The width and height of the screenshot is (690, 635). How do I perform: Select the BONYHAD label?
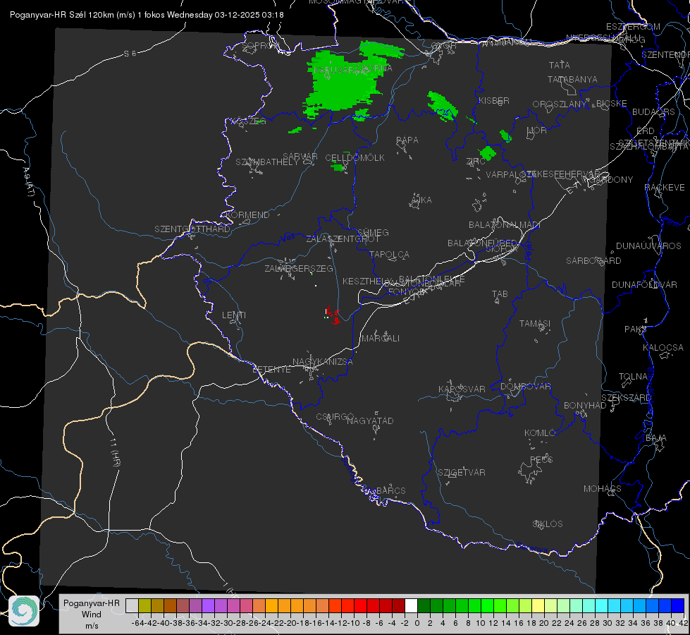pyautogui.click(x=585, y=406)
